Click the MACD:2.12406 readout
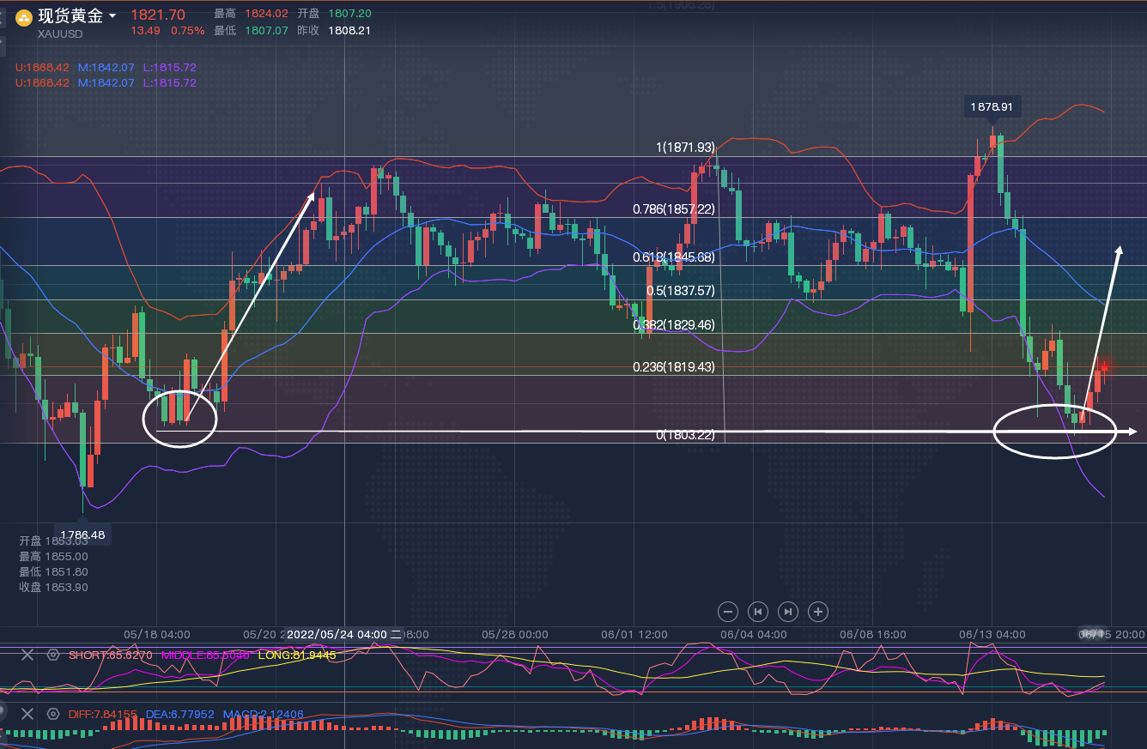Viewport: 1147px width, 749px height. point(263,714)
